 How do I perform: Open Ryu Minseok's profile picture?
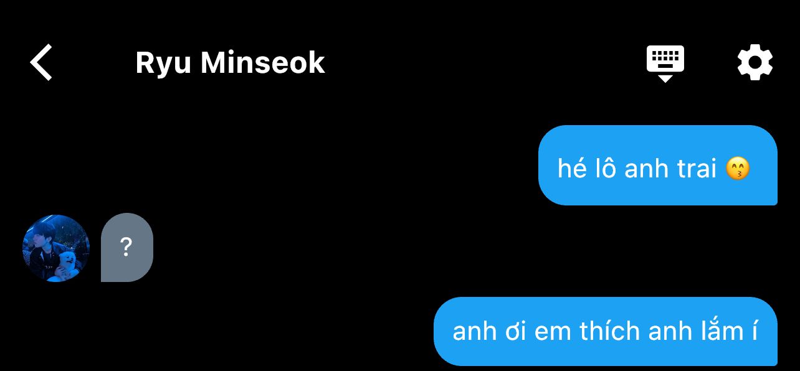coord(56,248)
